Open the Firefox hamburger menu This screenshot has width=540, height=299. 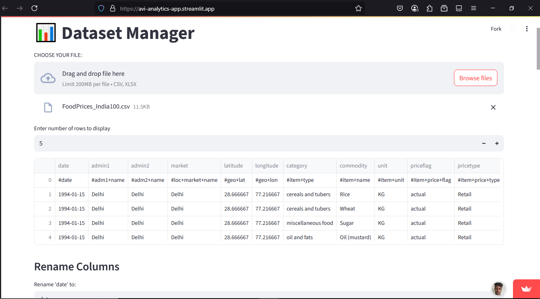474,8
